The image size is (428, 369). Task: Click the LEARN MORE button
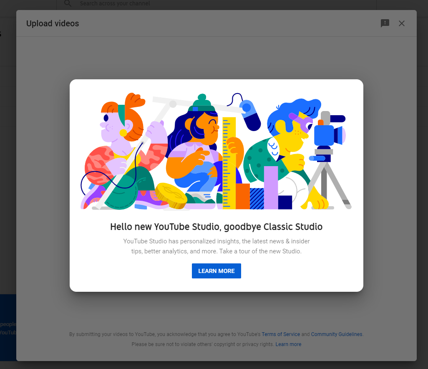pos(216,270)
